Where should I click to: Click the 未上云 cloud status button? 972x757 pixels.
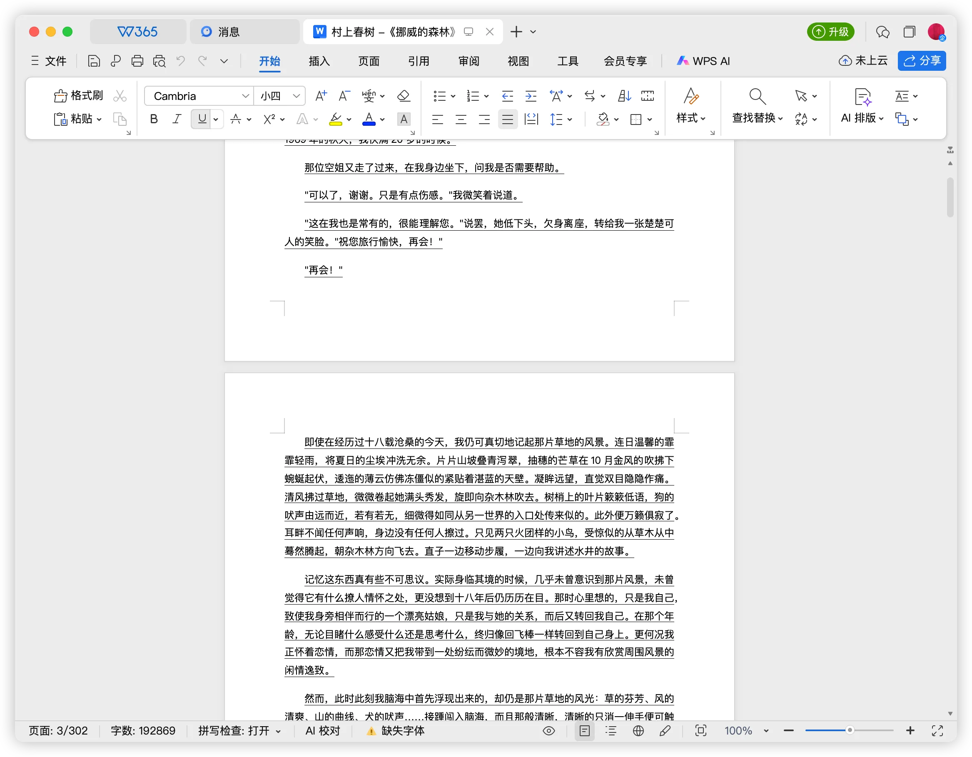coord(863,60)
